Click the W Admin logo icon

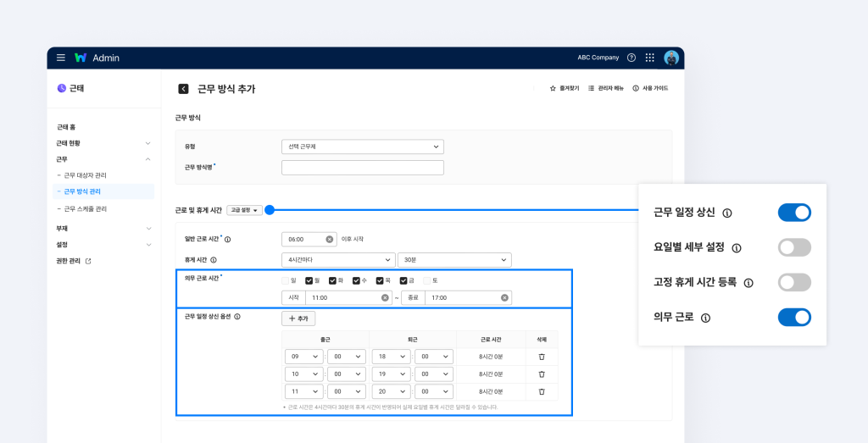click(81, 58)
